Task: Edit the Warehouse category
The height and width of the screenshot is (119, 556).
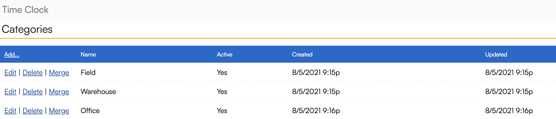Action: [x=10, y=92]
